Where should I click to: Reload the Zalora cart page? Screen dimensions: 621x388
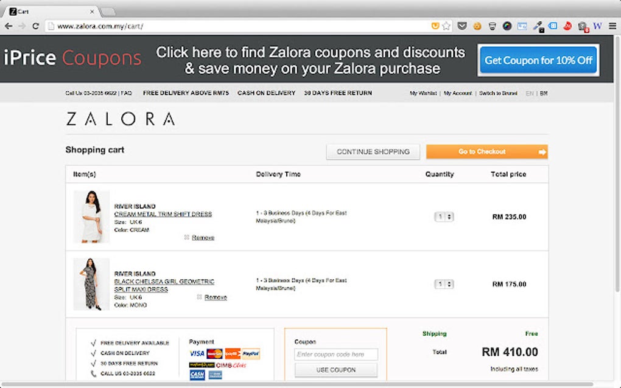(35, 26)
